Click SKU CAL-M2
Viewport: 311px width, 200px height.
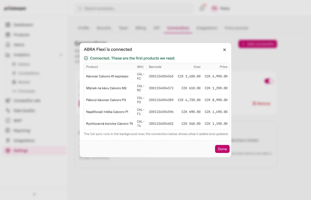(x=141, y=88)
